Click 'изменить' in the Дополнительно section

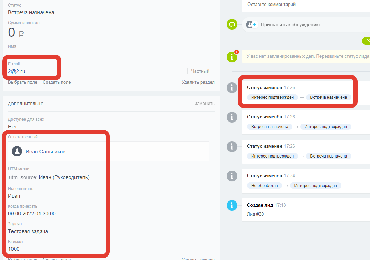(x=205, y=103)
